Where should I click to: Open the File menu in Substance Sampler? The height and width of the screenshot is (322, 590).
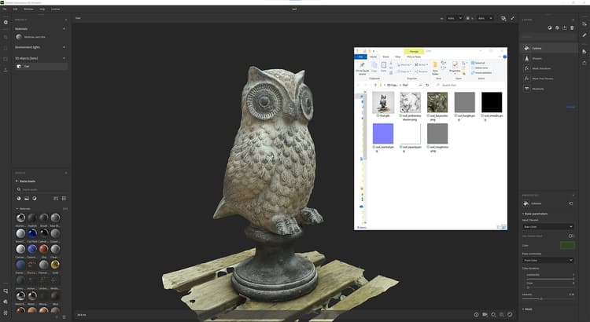pyautogui.click(x=5, y=9)
